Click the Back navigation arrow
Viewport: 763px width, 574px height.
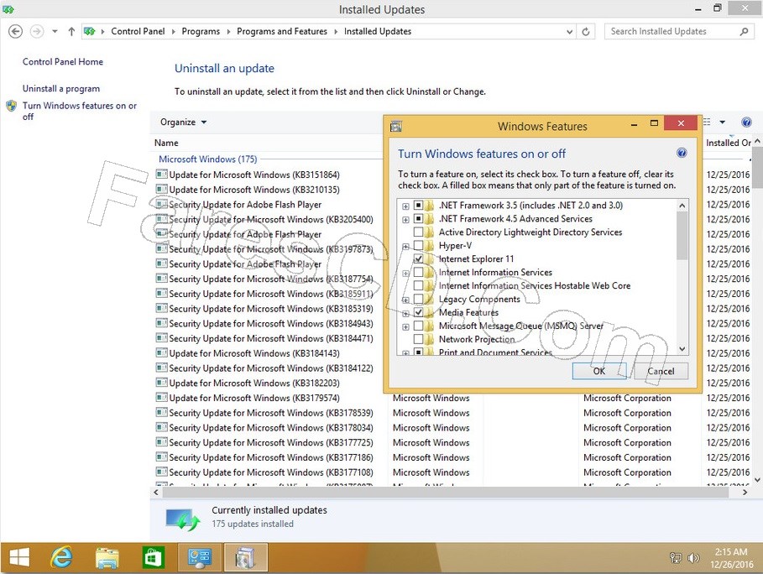pyautogui.click(x=16, y=32)
